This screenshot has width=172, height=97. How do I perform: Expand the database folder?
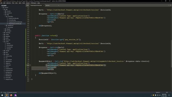(x=3, y=36)
